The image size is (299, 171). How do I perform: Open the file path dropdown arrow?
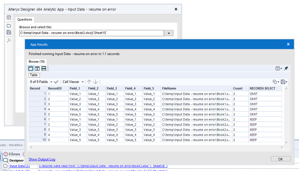click(169, 33)
